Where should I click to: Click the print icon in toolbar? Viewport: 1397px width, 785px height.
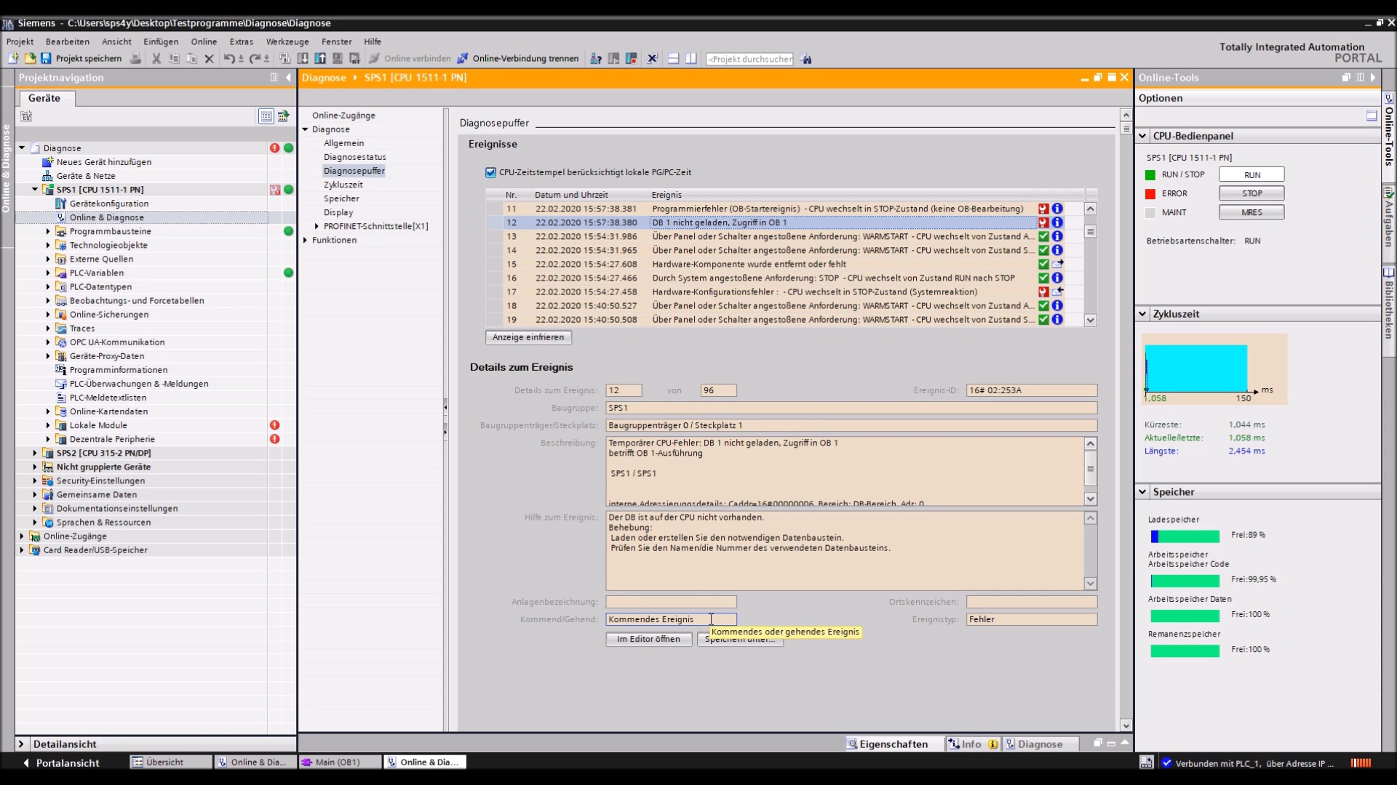(x=135, y=58)
